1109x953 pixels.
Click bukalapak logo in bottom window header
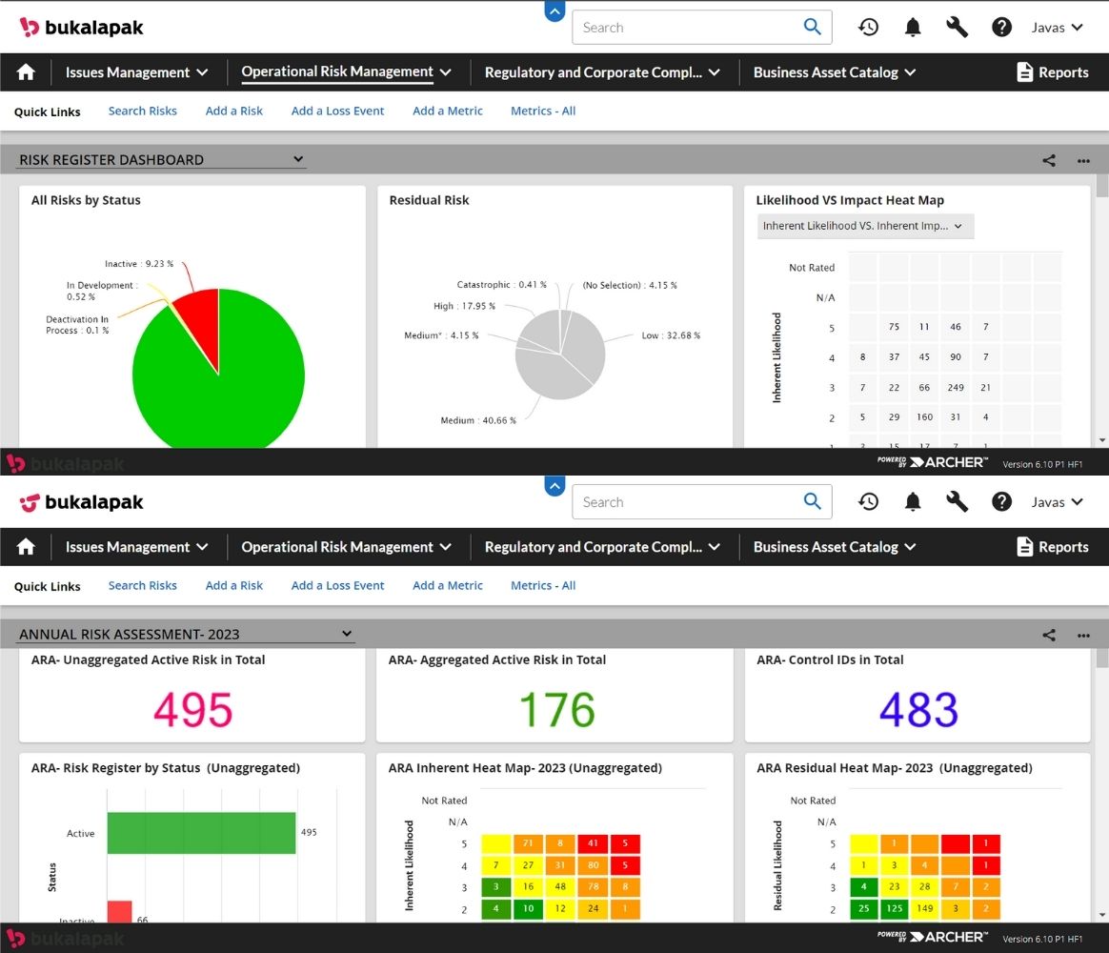81,502
